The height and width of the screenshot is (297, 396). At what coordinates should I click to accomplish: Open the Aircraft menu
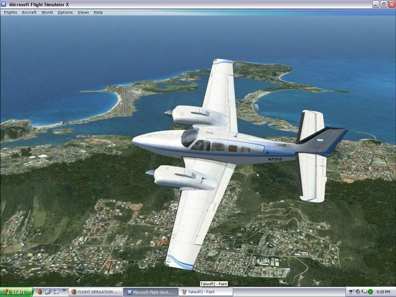pos(29,12)
